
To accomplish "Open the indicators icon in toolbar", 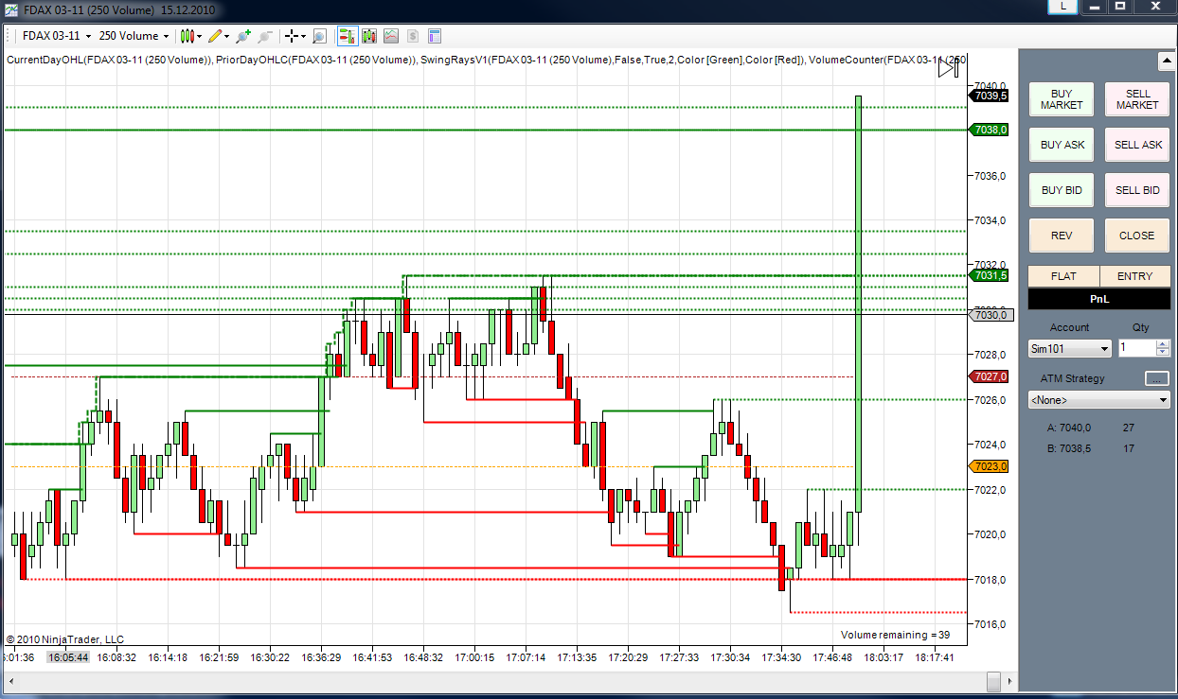I will (x=391, y=36).
